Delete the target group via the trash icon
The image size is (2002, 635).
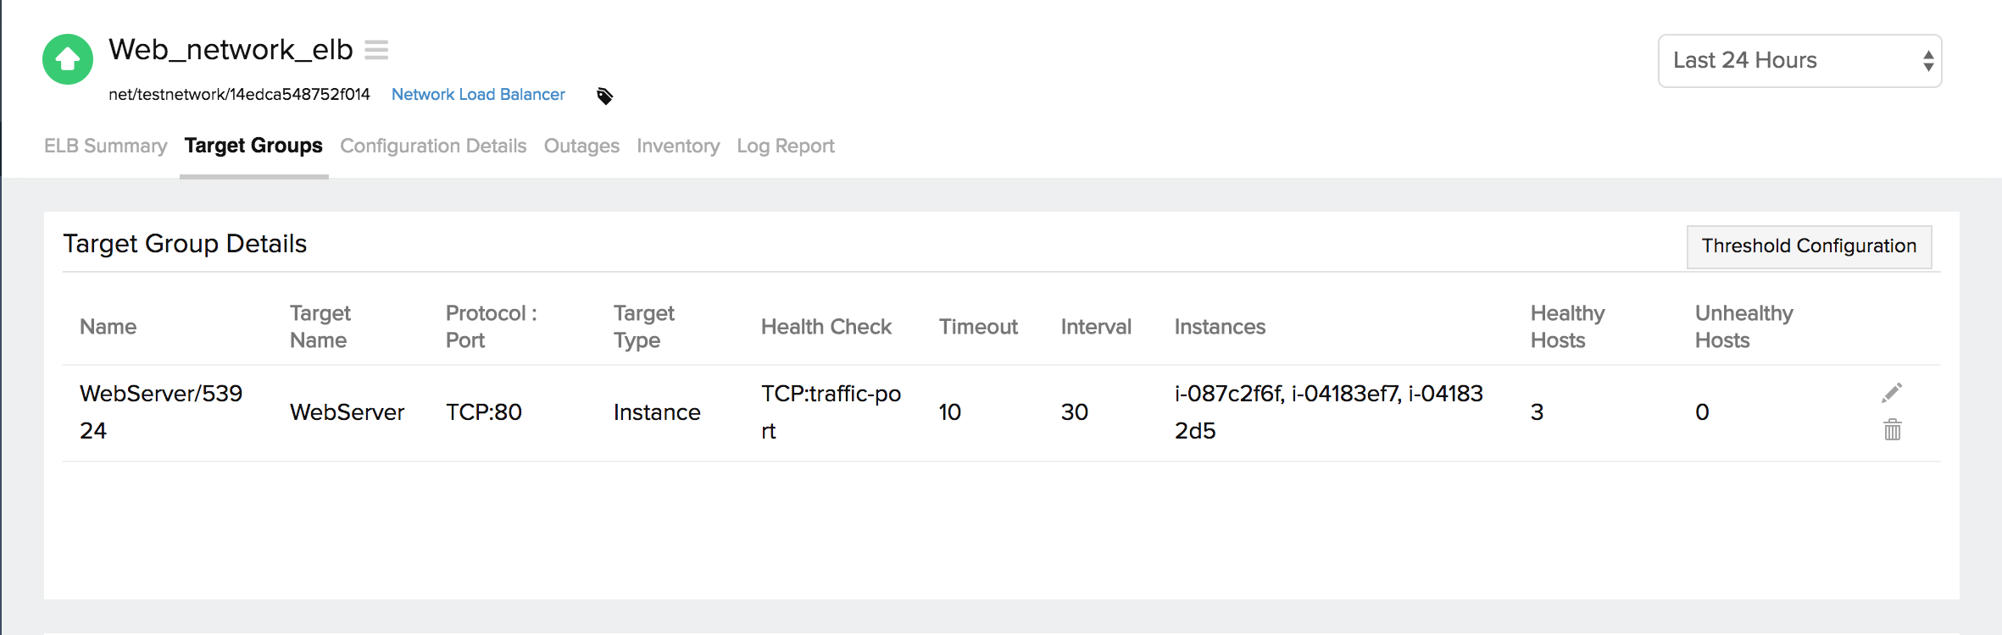(x=1893, y=431)
